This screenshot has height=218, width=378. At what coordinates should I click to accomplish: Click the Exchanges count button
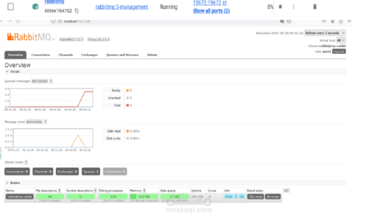(x=67, y=171)
